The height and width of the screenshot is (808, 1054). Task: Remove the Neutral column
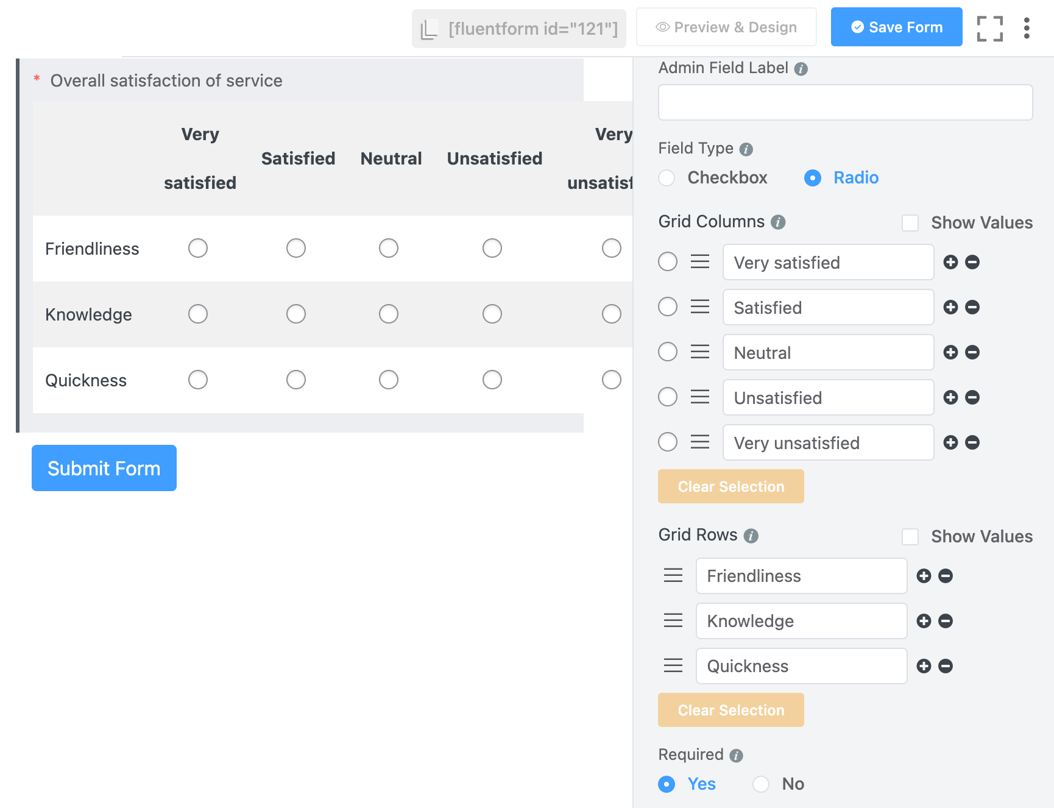pos(972,352)
